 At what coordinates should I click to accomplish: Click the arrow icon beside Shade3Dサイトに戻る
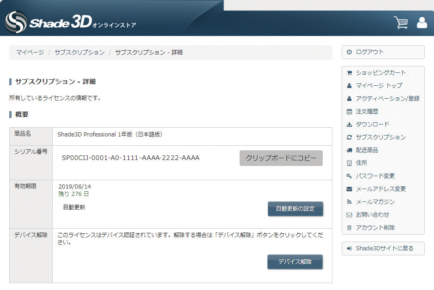(350, 249)
